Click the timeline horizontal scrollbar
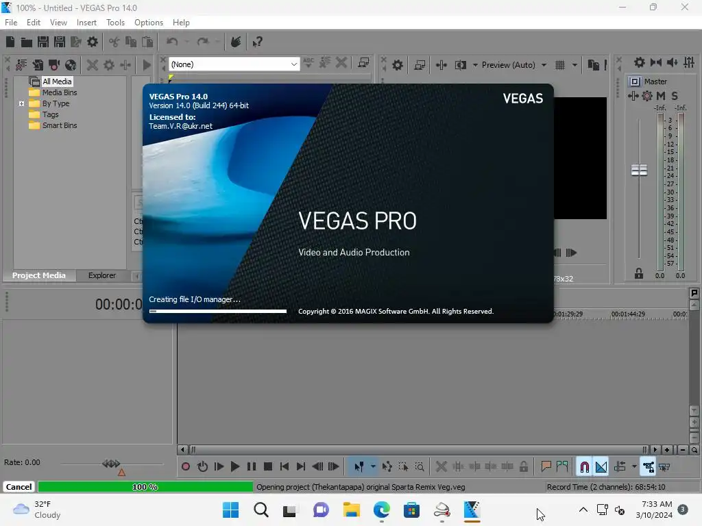The height and width of the screenshot is (526, 702). pos(416,449)
